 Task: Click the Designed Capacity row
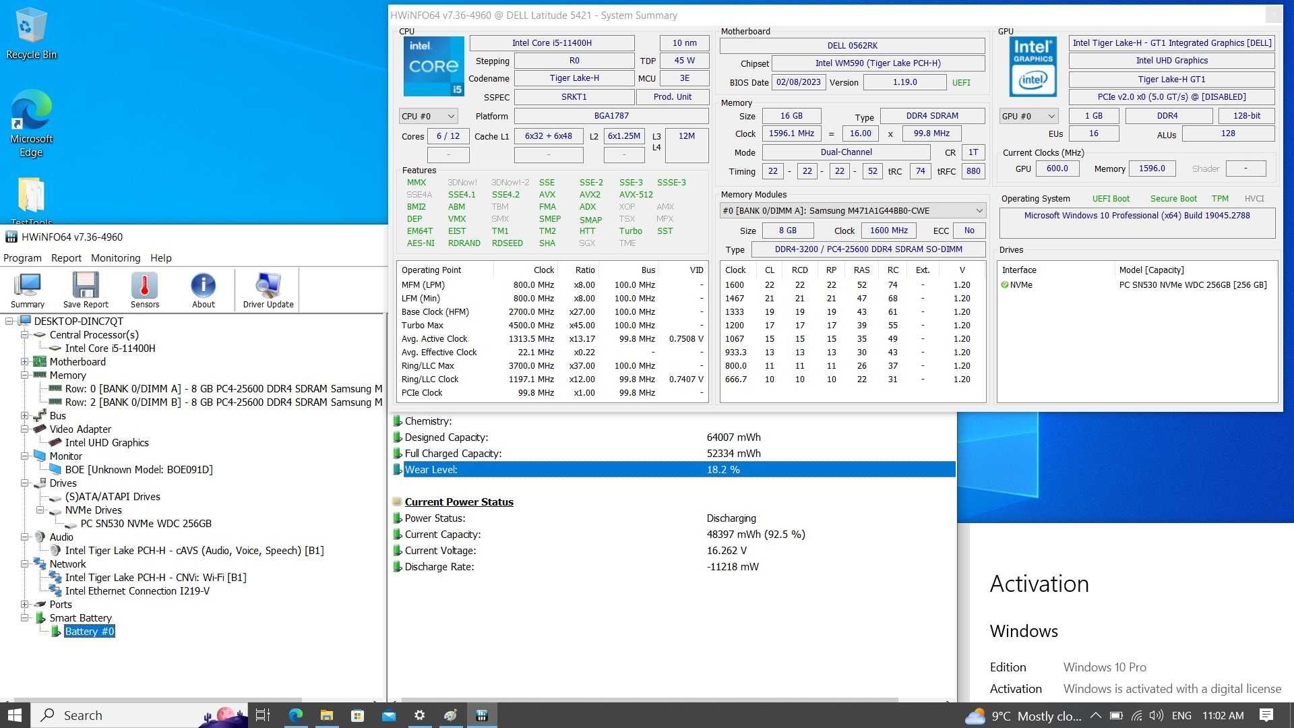click(674, 437)
